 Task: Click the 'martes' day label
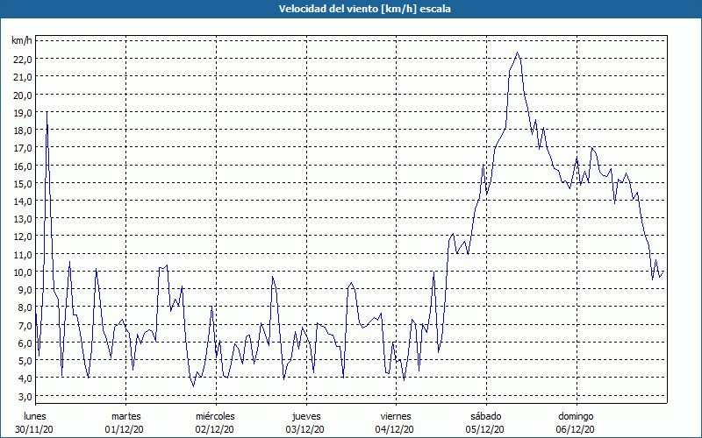pos(125,416)
